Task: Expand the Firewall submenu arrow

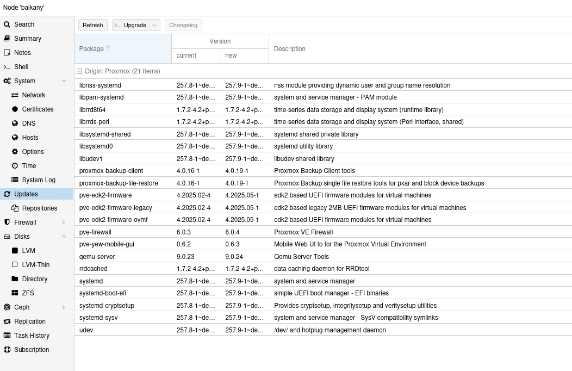Action: tap(64, 222)
